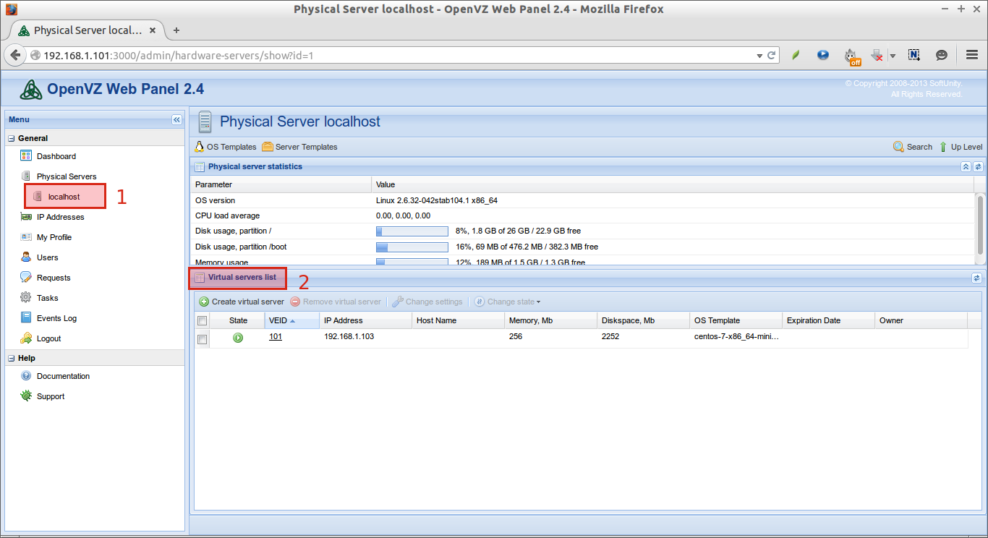Viewport: 988px width, 538px height.
Task: Open the Requests section
Action: click(x=54, y=278)
